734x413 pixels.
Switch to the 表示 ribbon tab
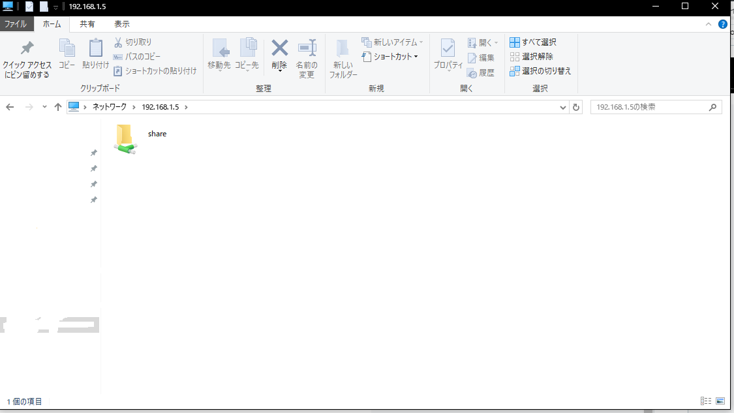coord(121,24)
